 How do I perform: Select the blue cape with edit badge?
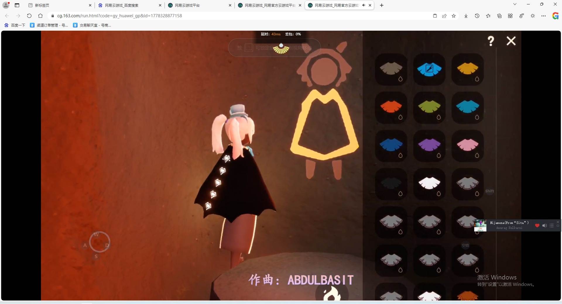coord(429,69)
